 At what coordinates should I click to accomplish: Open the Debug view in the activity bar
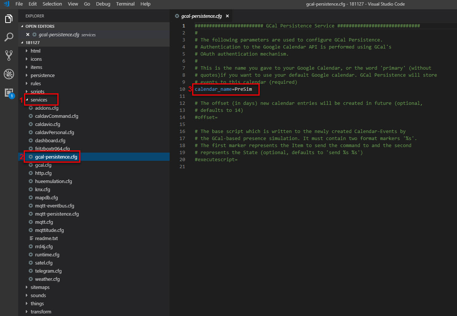click(x=9, y=74)
